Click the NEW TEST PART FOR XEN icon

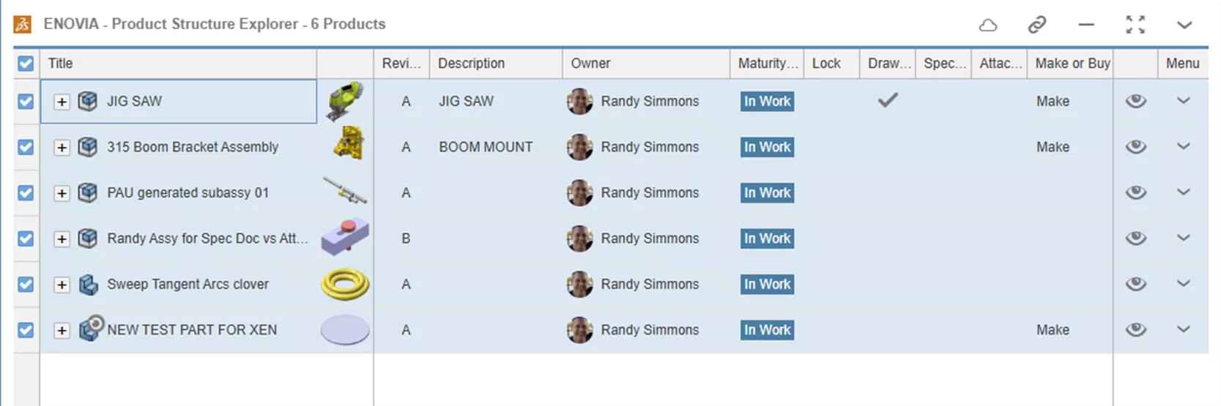point(90,328)
